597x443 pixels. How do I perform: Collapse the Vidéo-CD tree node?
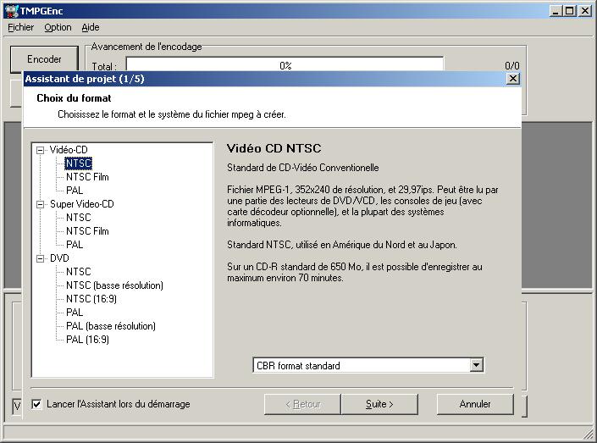pos(40,150)
